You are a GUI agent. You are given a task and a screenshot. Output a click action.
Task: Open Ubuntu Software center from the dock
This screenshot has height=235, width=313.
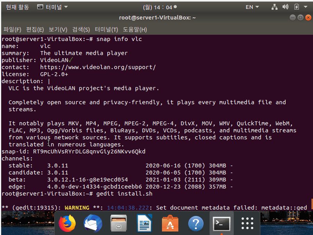[170, 223]
